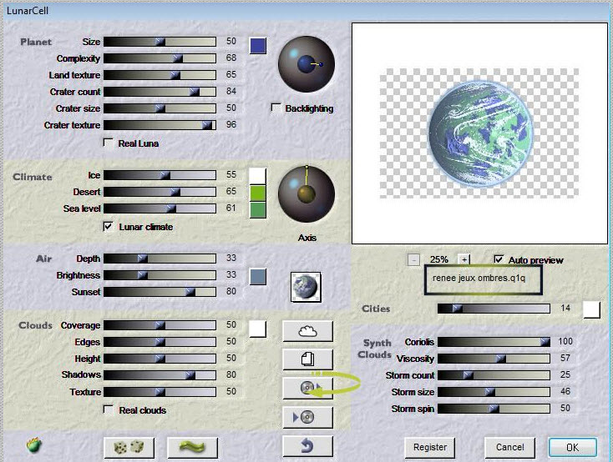Click the zoom in plus button
Image resolution: width=613 pixels, height=462 pixels.
(x=464, y=259)
